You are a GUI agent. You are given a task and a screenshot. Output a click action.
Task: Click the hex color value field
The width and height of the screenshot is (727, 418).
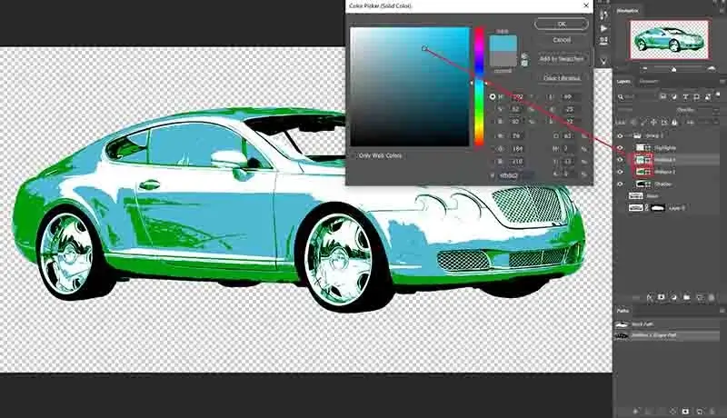514,175
